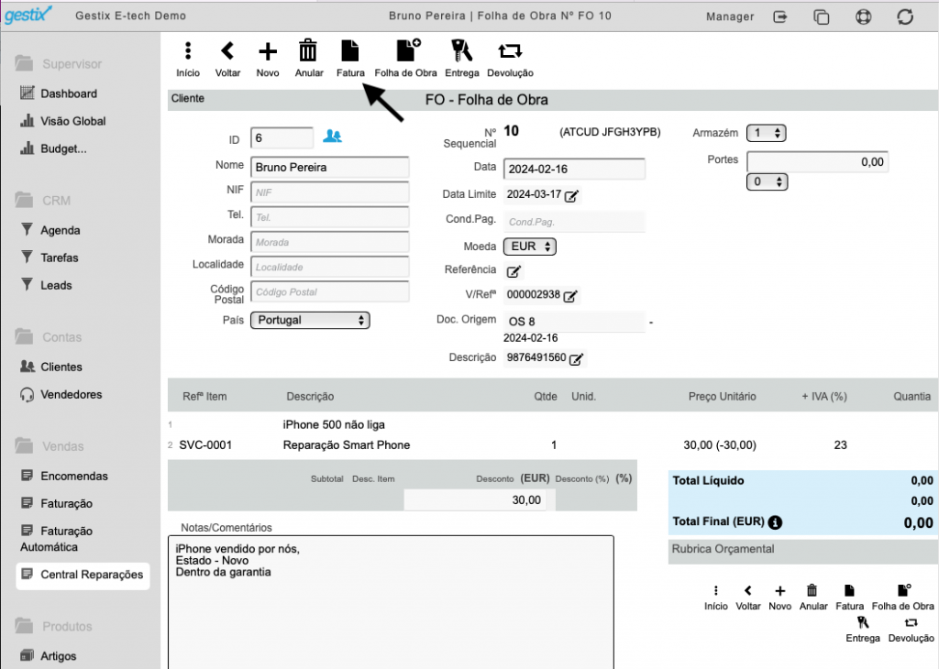The image size is (939, 669).
Task: Click the NIF input field
Action: (x=330, y=192)
